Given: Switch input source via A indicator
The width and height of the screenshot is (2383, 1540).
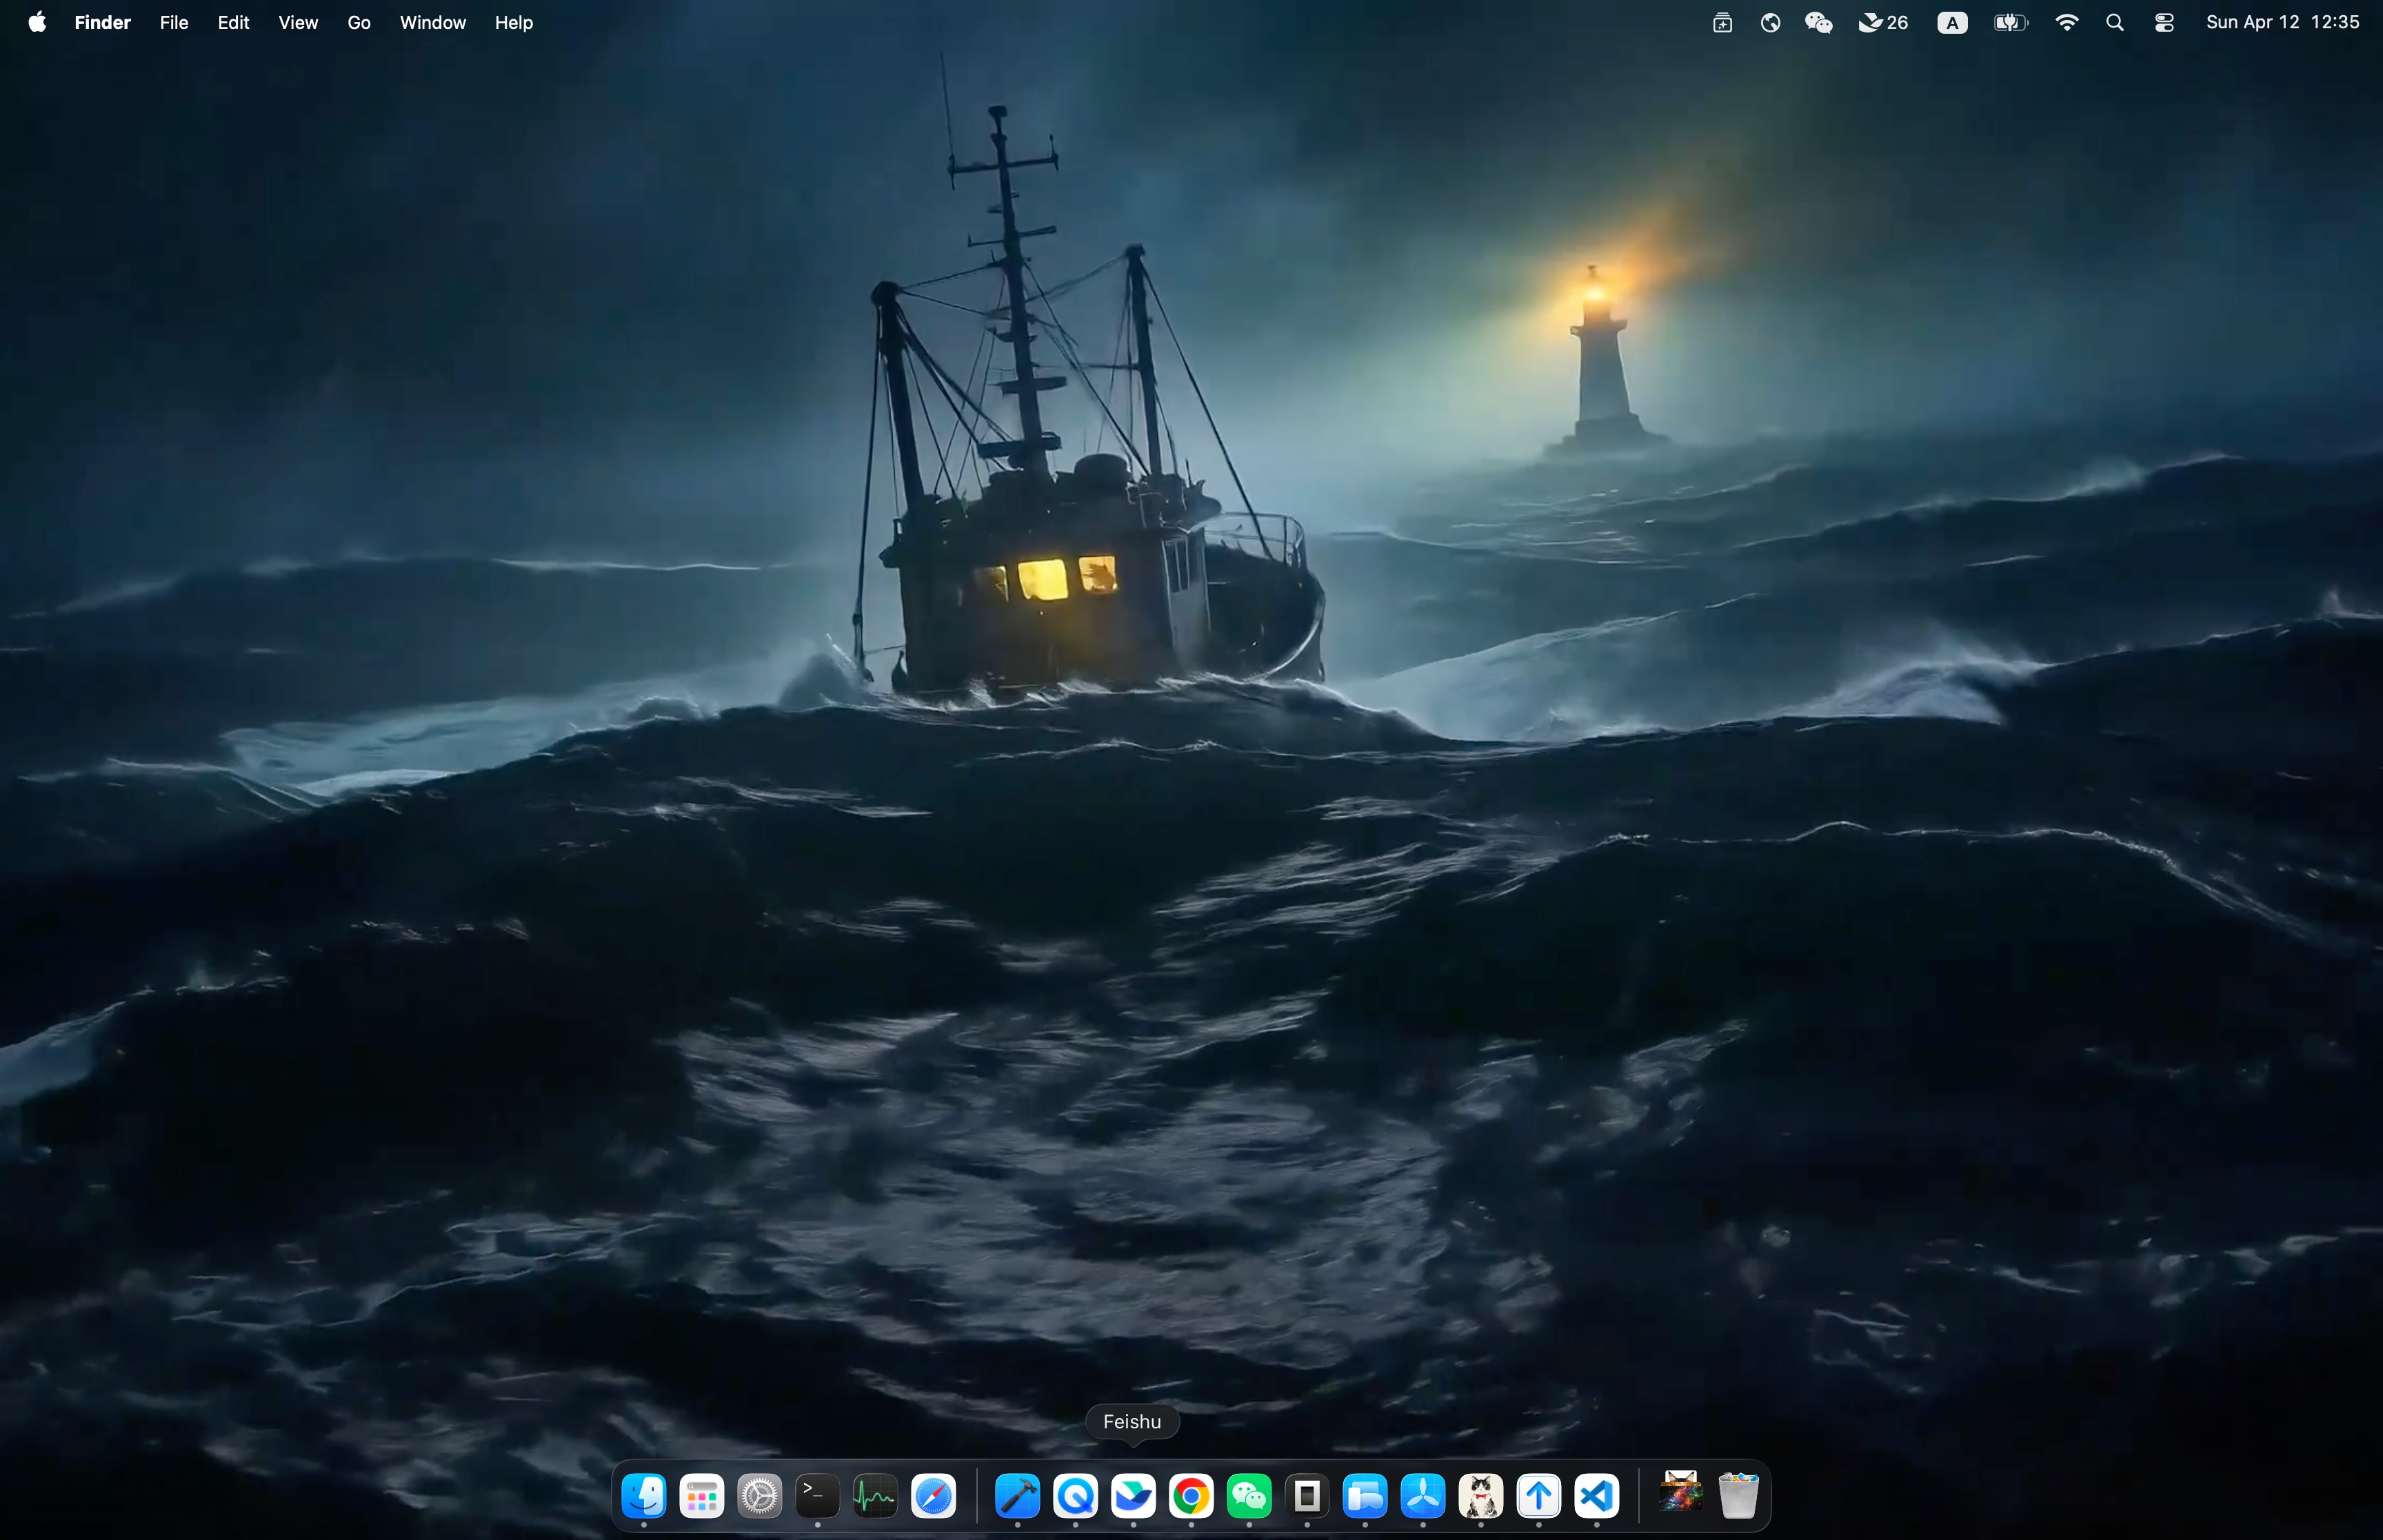Looking at the screenshot, I should click(x=1952, y=22).
